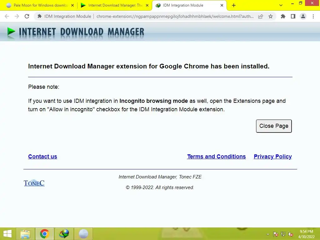Go forward to the next page

pyautogui.click(x=17, y=16)
